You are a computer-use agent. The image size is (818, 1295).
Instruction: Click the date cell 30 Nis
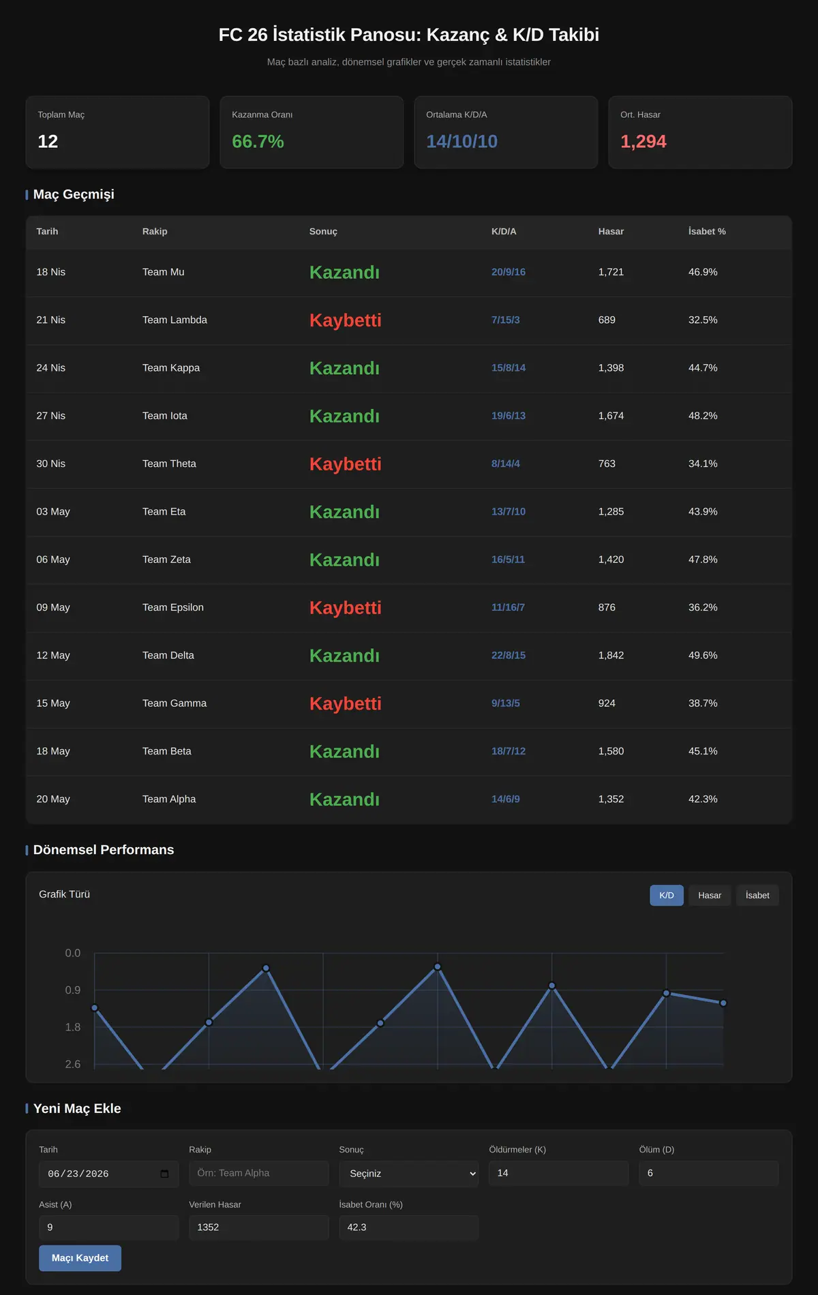coord(51,463)
